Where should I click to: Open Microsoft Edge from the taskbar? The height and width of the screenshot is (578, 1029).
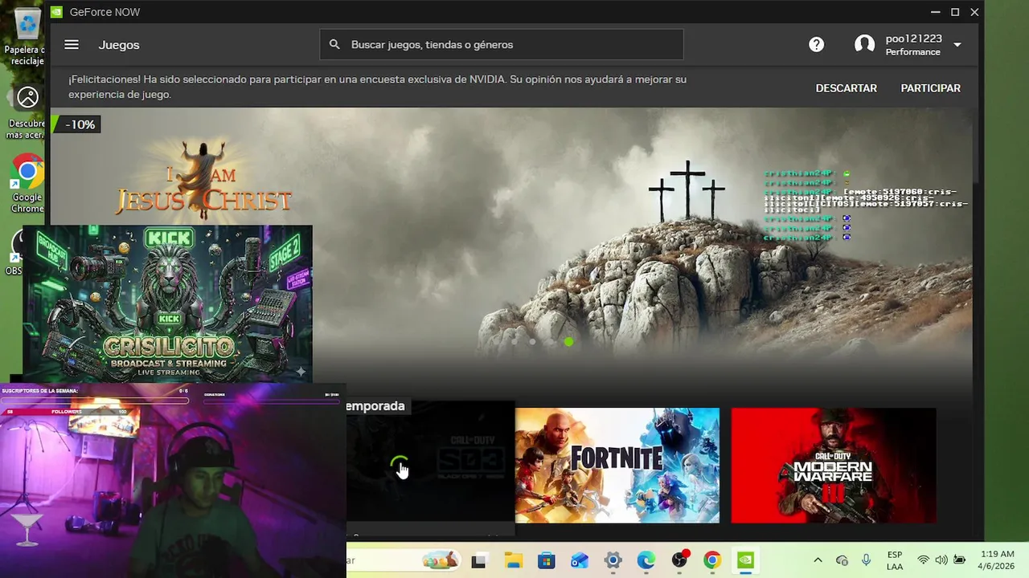pos(646,560)
